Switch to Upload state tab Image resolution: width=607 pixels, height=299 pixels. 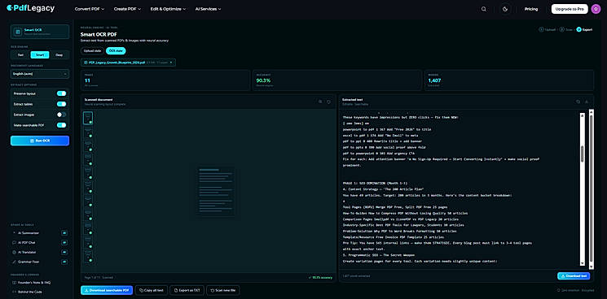tap(93, 51)
